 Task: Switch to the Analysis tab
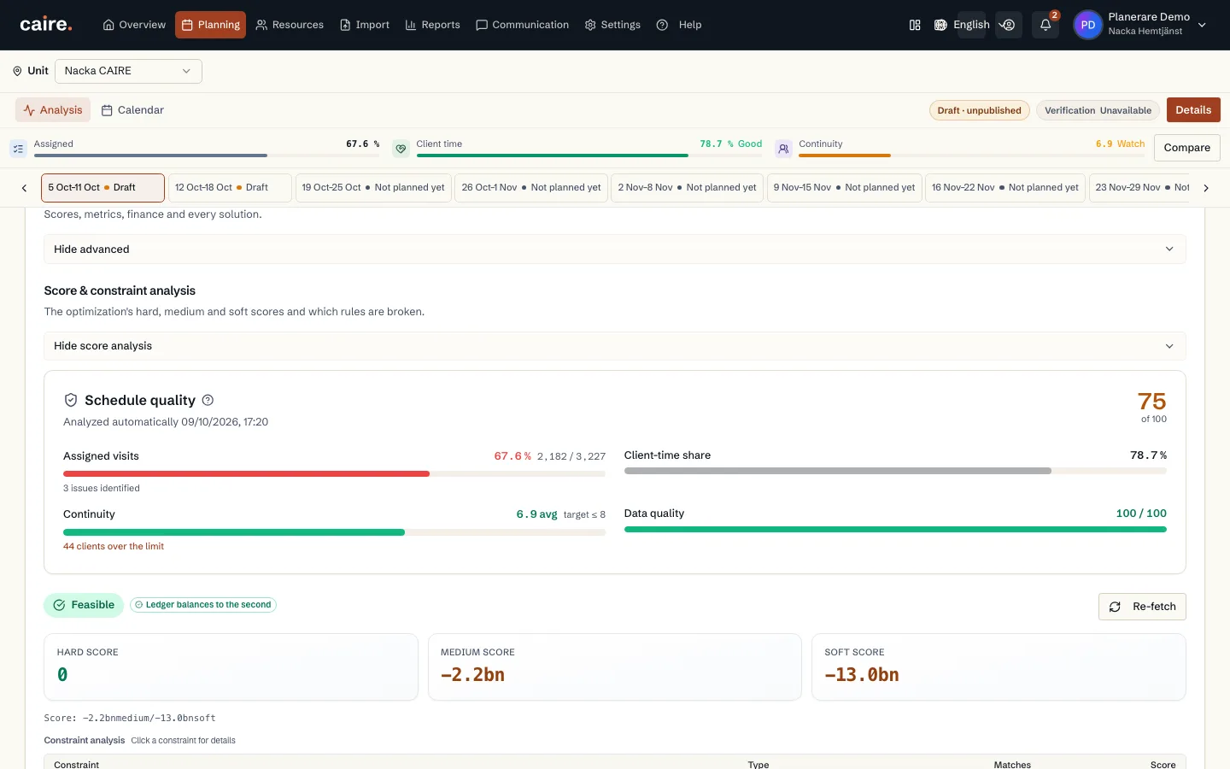click(53, 110)
